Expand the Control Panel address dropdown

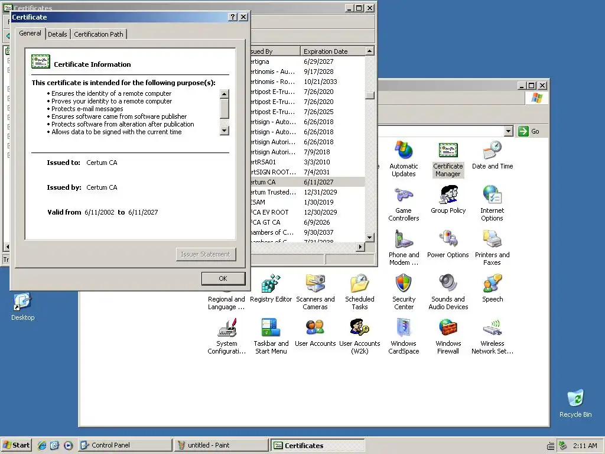[509, 131]
